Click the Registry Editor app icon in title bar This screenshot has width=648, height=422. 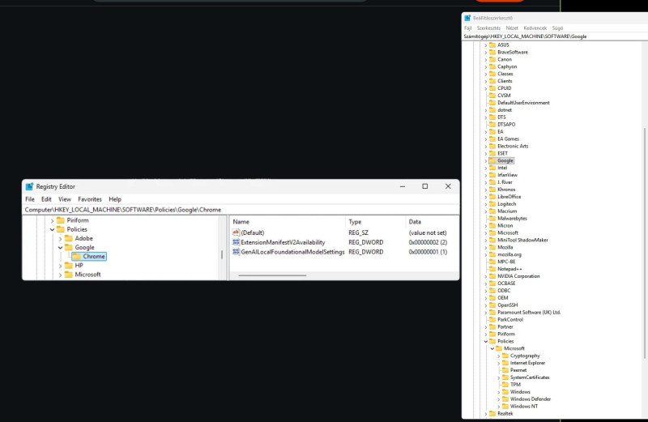pos(29,187)
